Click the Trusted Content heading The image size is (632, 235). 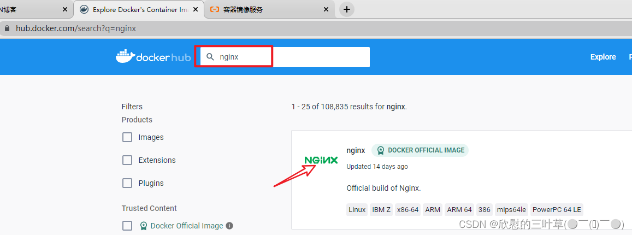149,208
